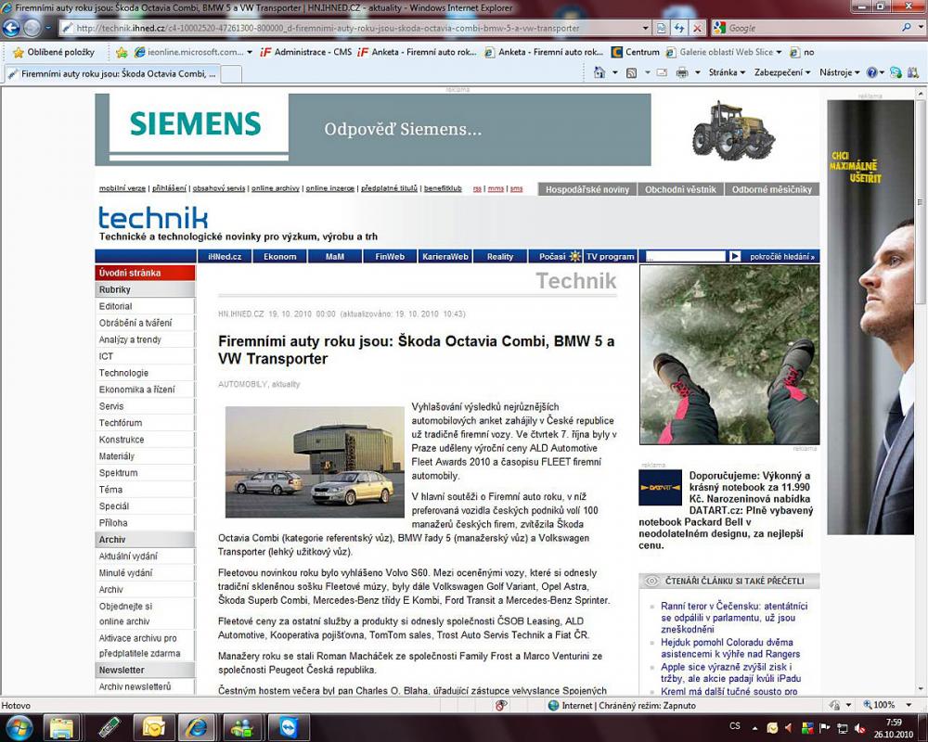Expand the print options dropdown arrow

697,72
